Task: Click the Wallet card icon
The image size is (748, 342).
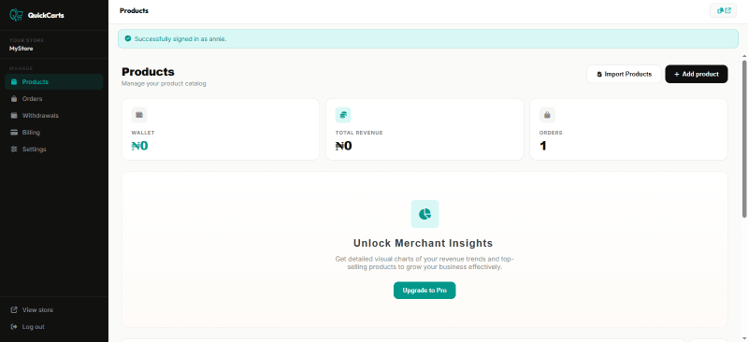Action: point(139,115)
